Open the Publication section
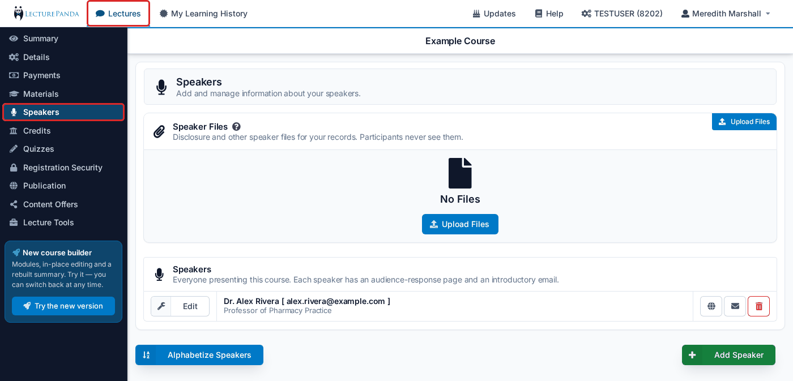793x381 pixels. click(63, 186)
